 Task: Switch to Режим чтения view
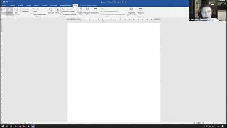click(3, 12)
